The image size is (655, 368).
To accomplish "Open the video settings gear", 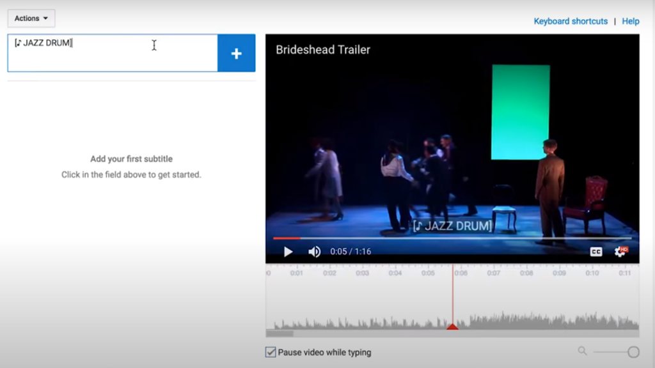I will click(620, 252).
